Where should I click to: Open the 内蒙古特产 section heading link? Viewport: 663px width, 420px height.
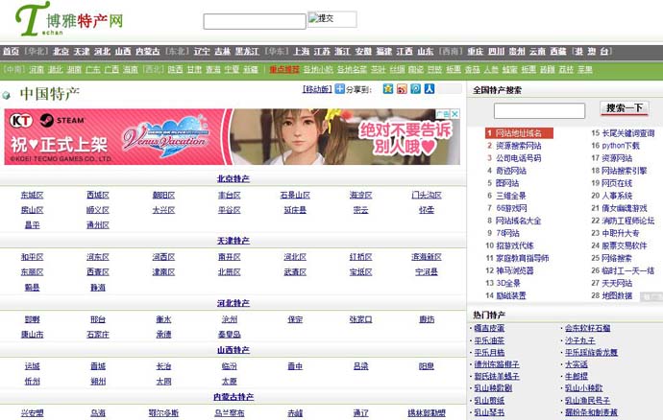coord(233,397)
